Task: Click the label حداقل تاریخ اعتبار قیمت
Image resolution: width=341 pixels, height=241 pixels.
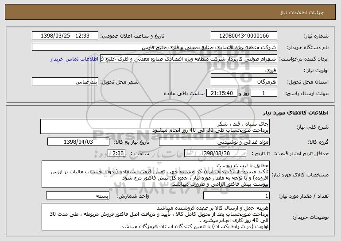Action: [302, 154]
